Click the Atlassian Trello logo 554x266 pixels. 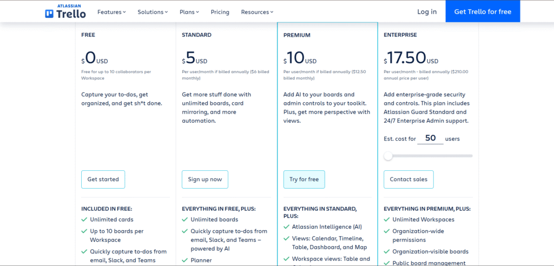(65, 11)
